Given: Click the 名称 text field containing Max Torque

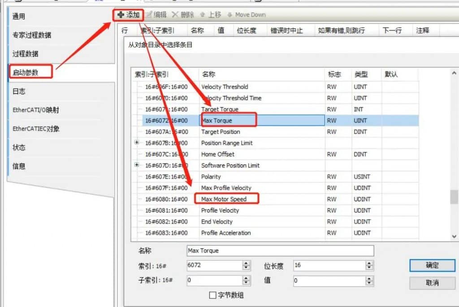Looking at the screenshot, I should (280, 251).
